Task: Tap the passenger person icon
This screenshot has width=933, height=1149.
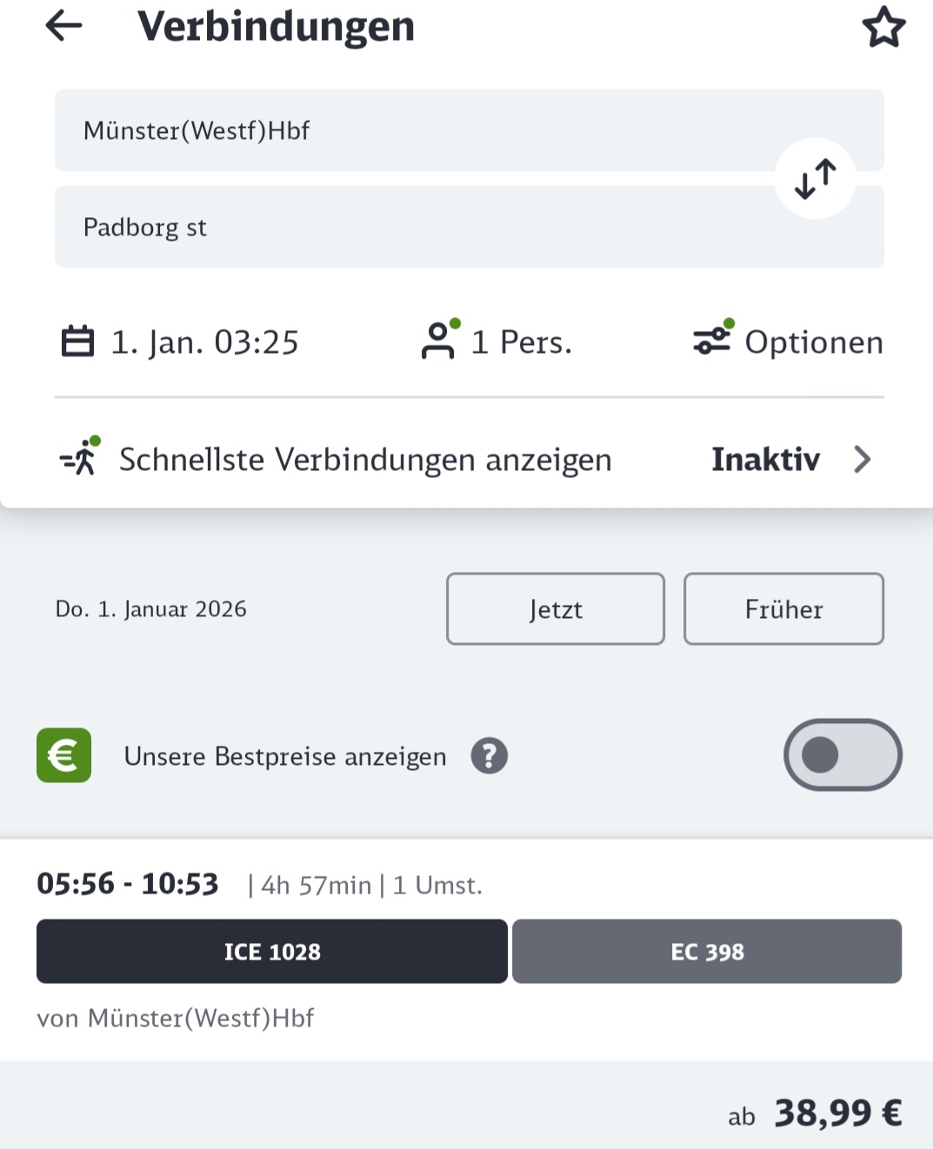Action: [439, 340]
